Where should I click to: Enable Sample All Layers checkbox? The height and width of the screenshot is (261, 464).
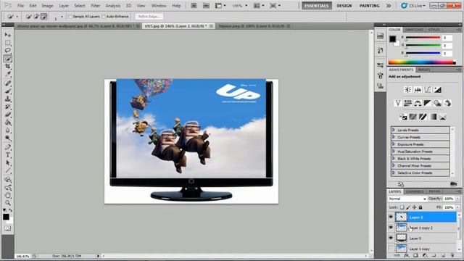point(70,17)
